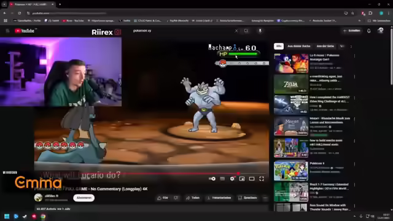Image resolution: width=393 pixels, height=221 pixels.
Task: Dislike the video with thumbs-down
Action: (x=176, y=198)
